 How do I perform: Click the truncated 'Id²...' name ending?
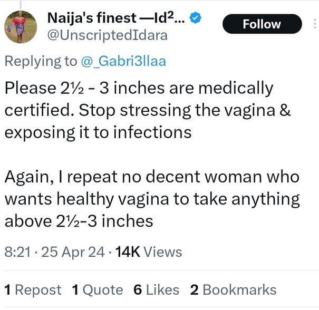click(x=168, y=18)
